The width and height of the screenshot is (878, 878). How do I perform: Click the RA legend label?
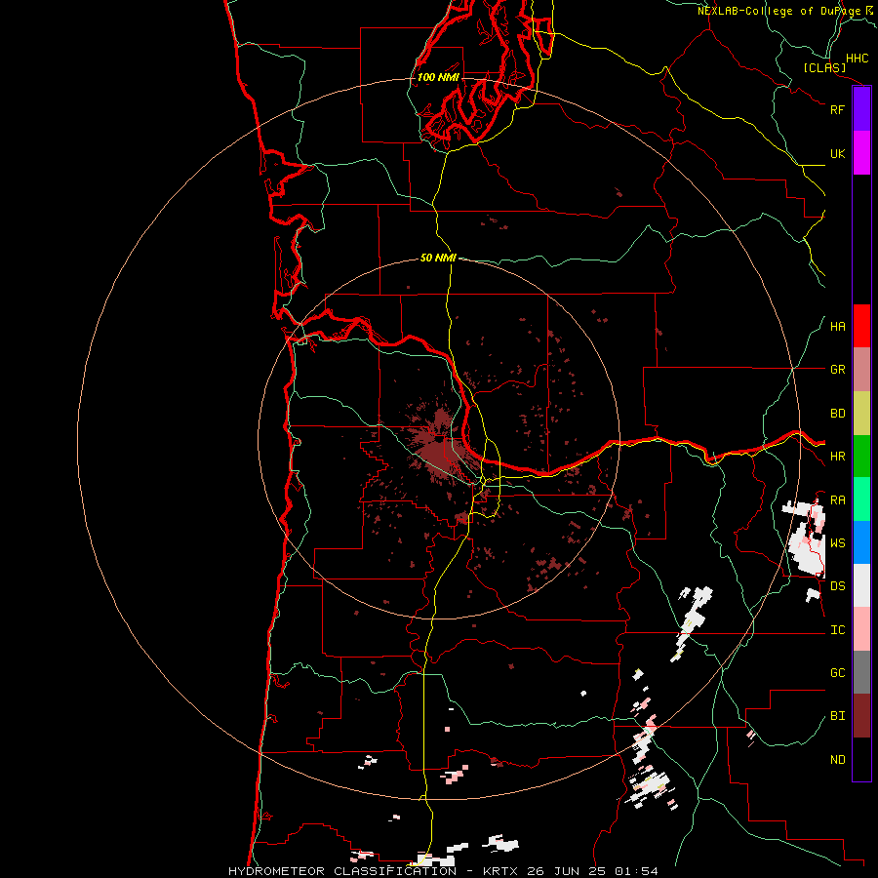[x=837, y=500]
